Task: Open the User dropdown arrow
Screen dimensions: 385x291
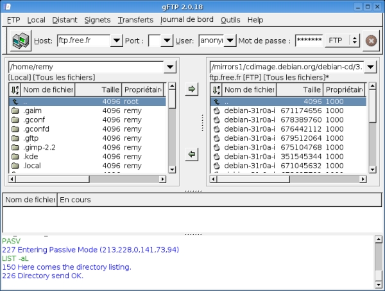Action: click(230, 40)
